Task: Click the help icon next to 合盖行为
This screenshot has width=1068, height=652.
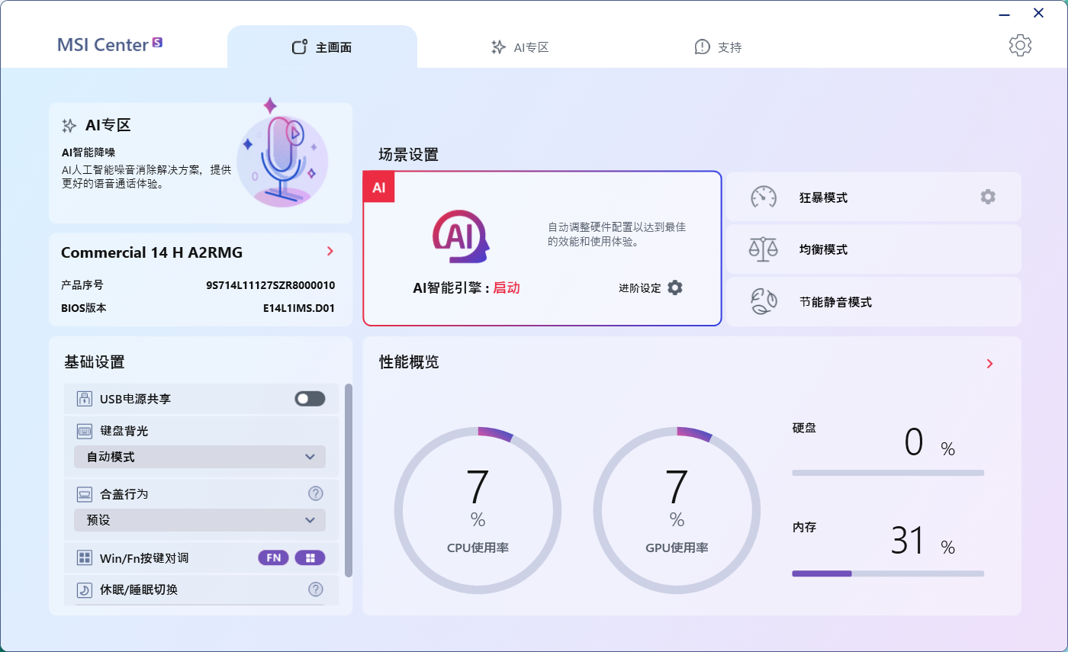Action: pyautogui.click(x=315, y=493)
